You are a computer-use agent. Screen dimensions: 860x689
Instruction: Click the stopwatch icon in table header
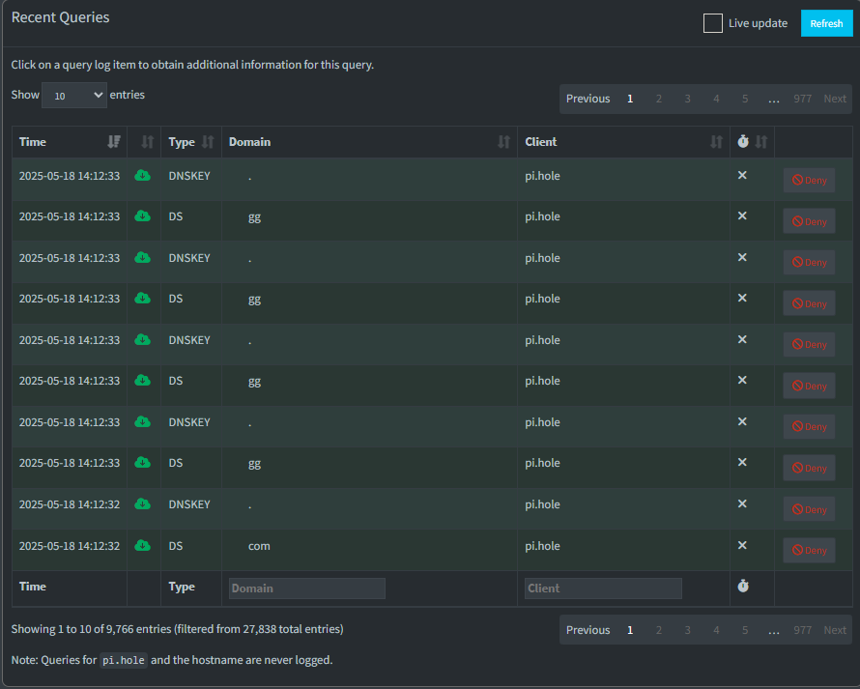coord(743,141)
